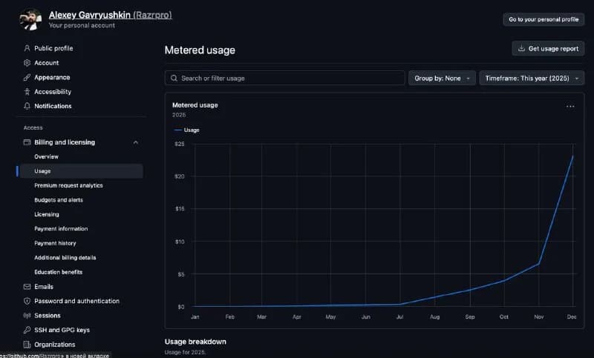Click the SSH and GPG keys key icon
594x358 pixels.
click(27, 330)
